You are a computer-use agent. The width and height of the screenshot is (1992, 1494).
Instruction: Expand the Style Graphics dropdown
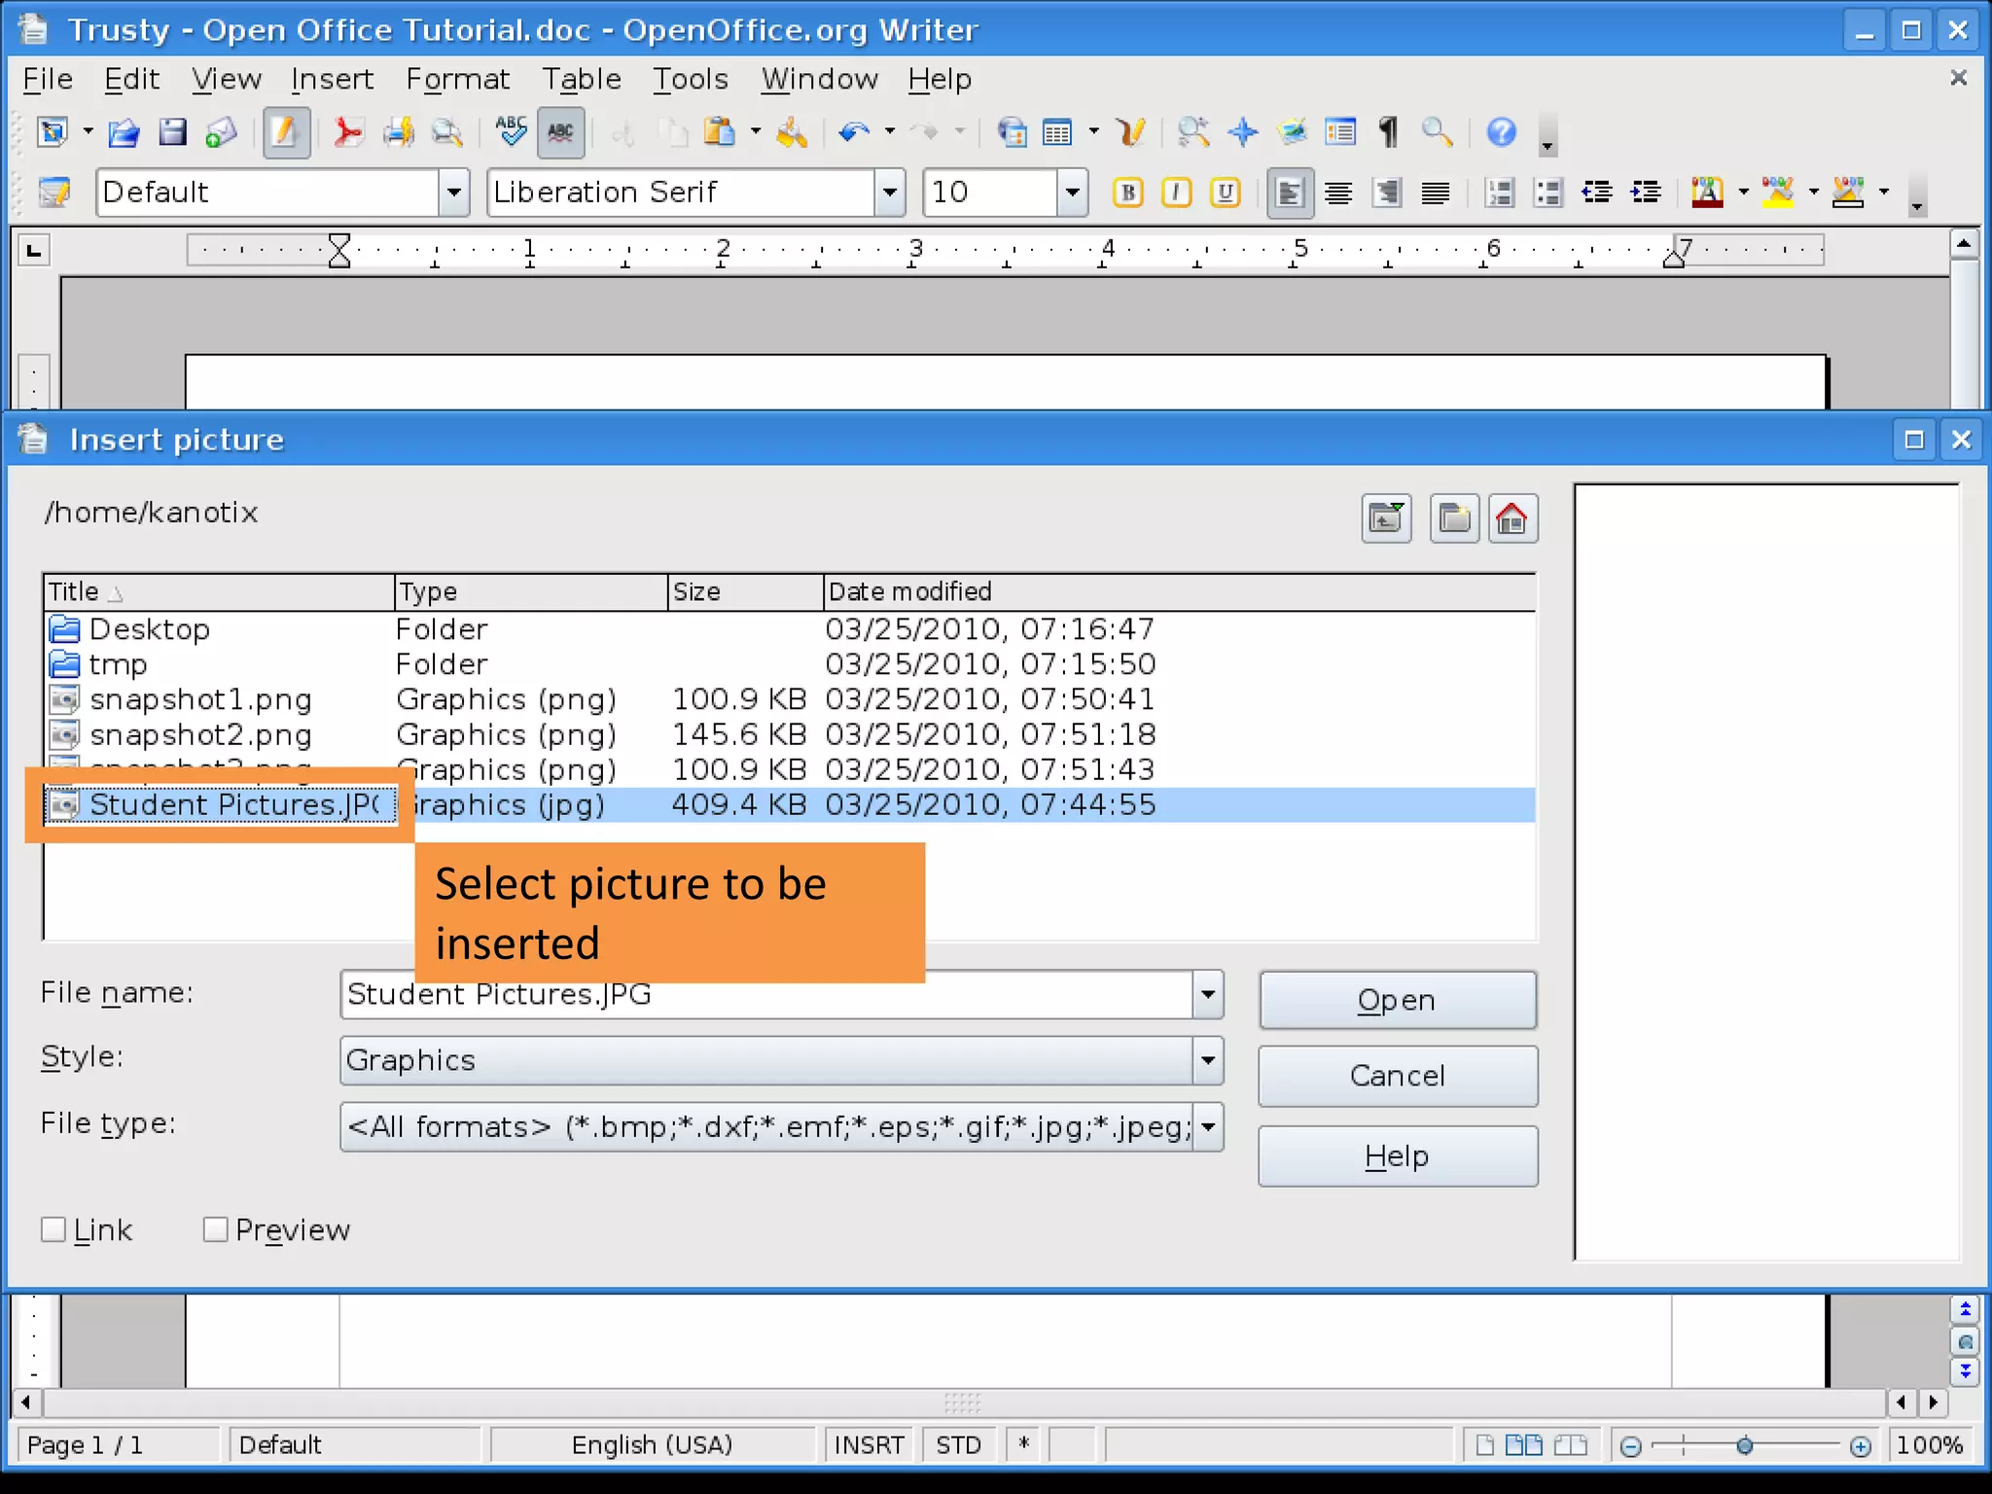tap(1207, 1060)
